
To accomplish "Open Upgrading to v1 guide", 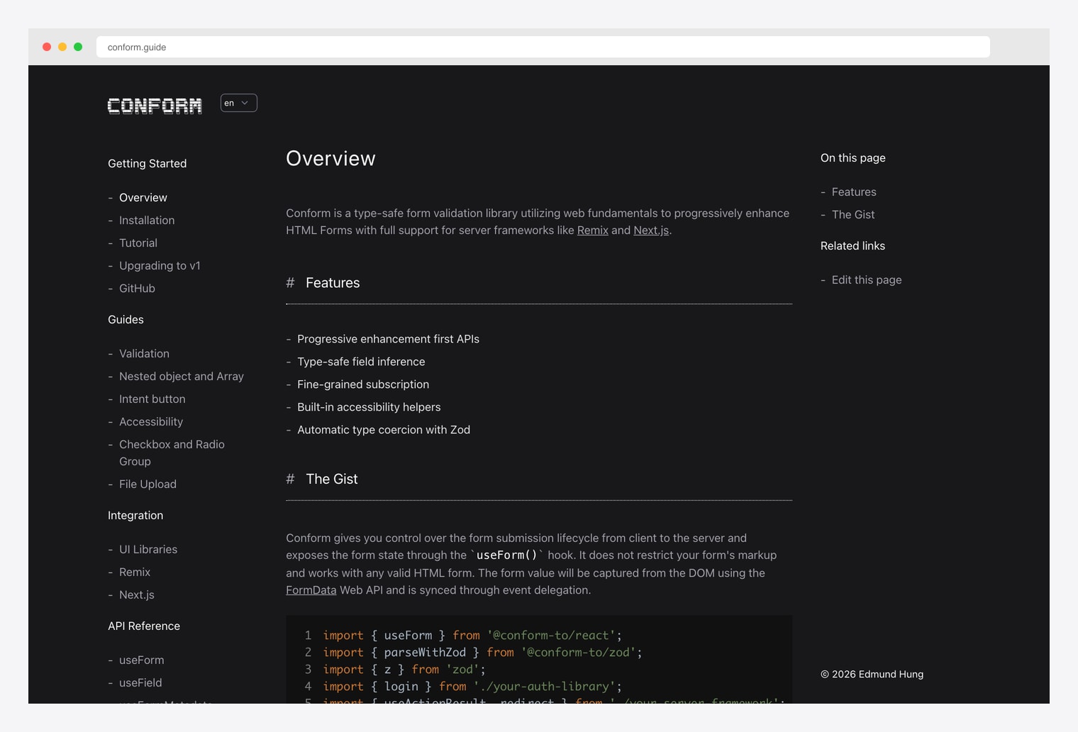I will tap(160, 265).
